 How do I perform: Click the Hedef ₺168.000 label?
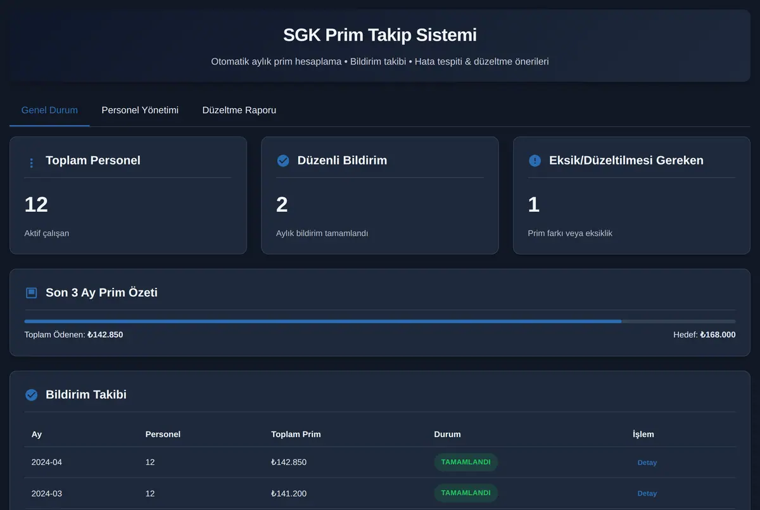(x=704, y=335)
